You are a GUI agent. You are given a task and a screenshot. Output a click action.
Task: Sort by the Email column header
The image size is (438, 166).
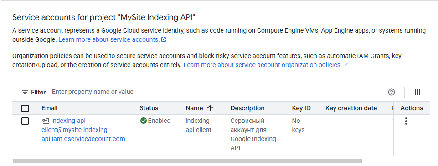(49, 108)
